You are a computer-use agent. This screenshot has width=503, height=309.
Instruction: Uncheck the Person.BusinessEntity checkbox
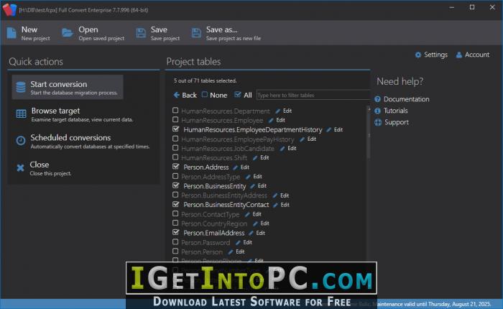point(175,185)
